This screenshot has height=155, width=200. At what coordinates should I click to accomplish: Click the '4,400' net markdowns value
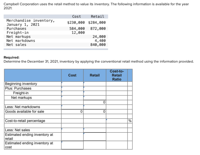(x=100, y=41)
